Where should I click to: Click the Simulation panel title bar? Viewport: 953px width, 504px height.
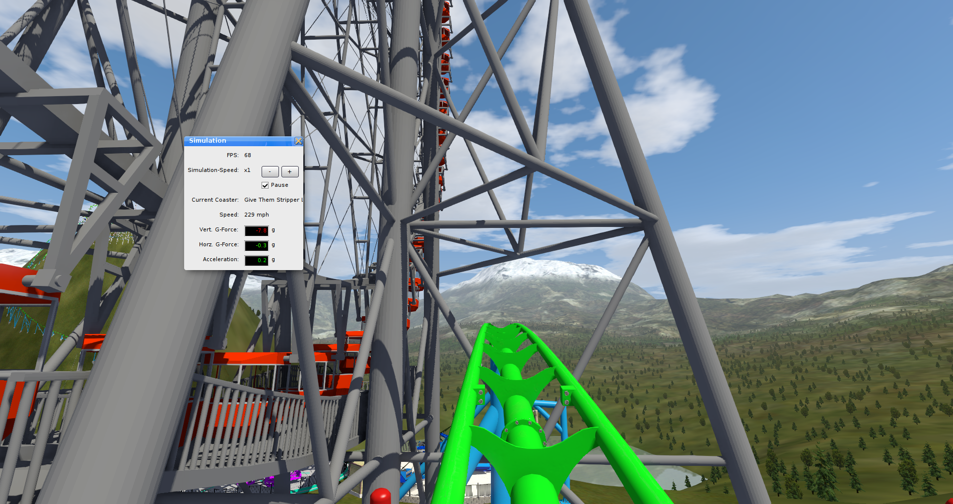pyautogui.click(x=238, y=141)
